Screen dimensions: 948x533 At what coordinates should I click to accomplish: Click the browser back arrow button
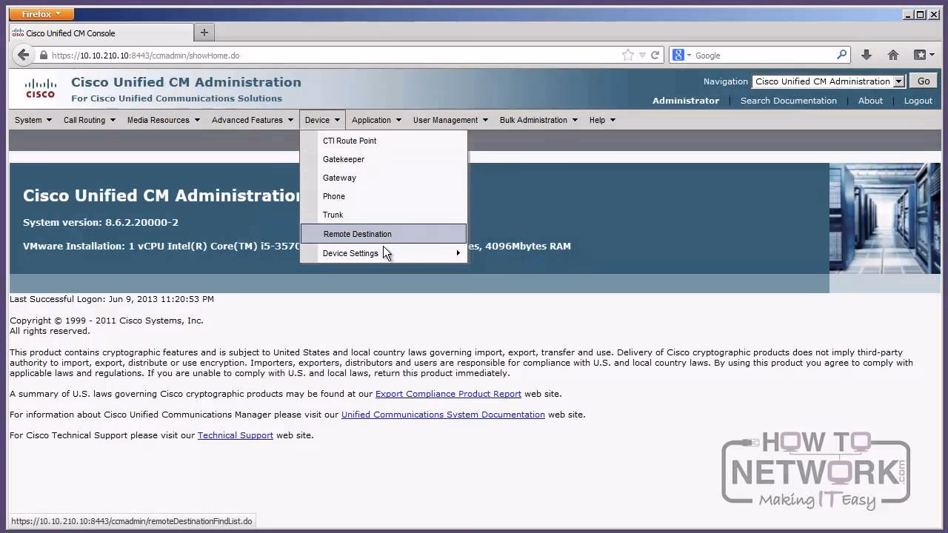click(24, 55)
